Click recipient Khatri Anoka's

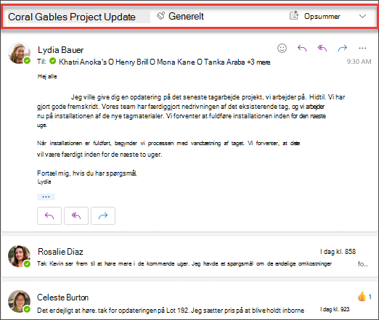(83, 62)
